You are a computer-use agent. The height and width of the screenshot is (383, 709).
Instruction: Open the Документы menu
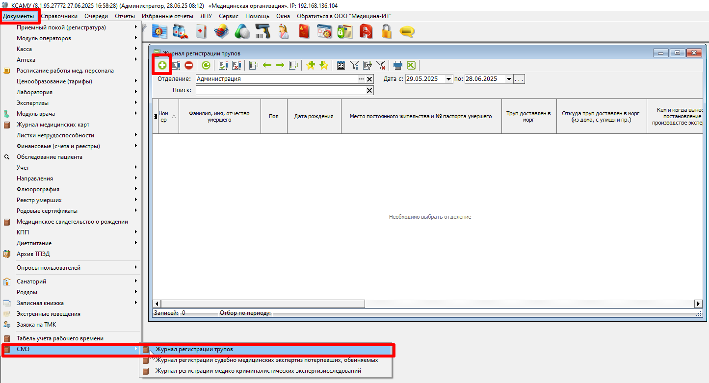point(19,16)
